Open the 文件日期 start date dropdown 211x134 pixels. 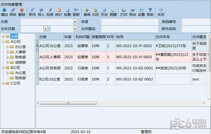click(x=46, y=28)
